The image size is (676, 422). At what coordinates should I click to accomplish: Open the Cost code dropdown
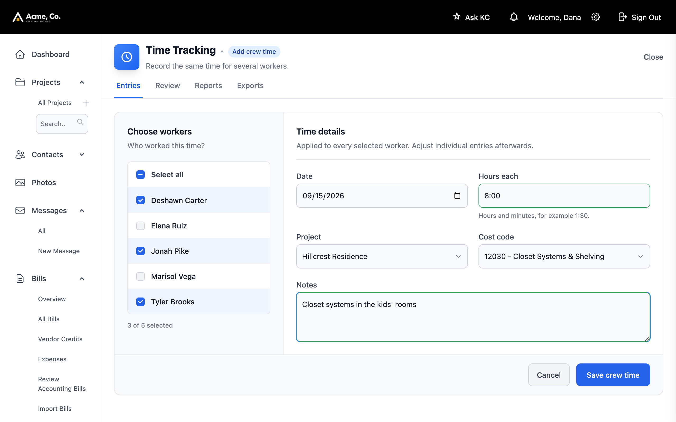[x=564, y=256]
